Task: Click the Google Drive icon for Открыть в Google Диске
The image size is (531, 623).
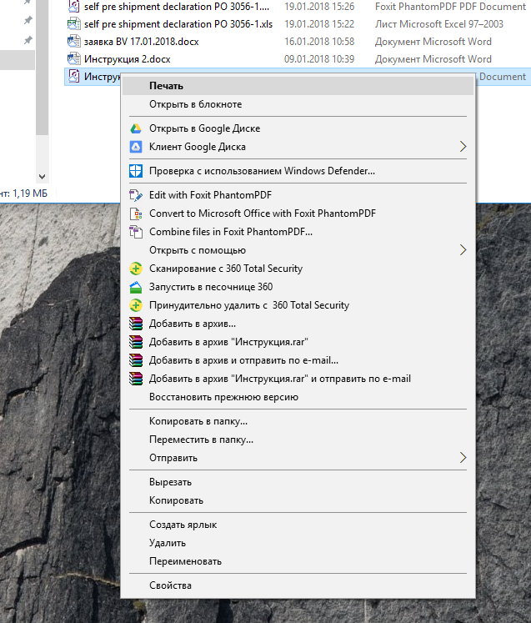Action: coord(136,128)
